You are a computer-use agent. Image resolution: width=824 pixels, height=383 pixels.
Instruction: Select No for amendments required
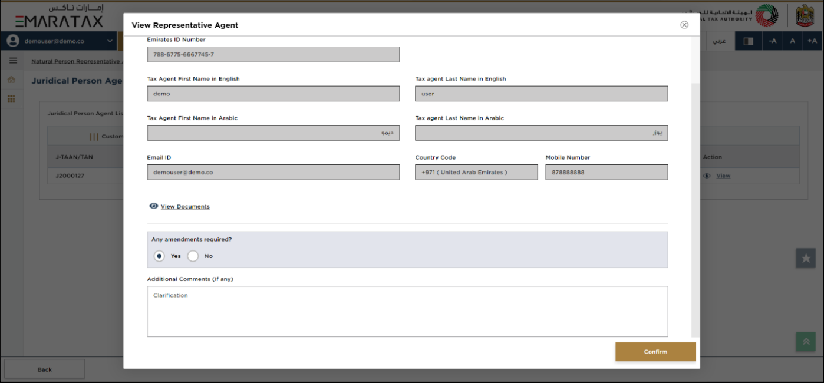[x=193, y=256]
